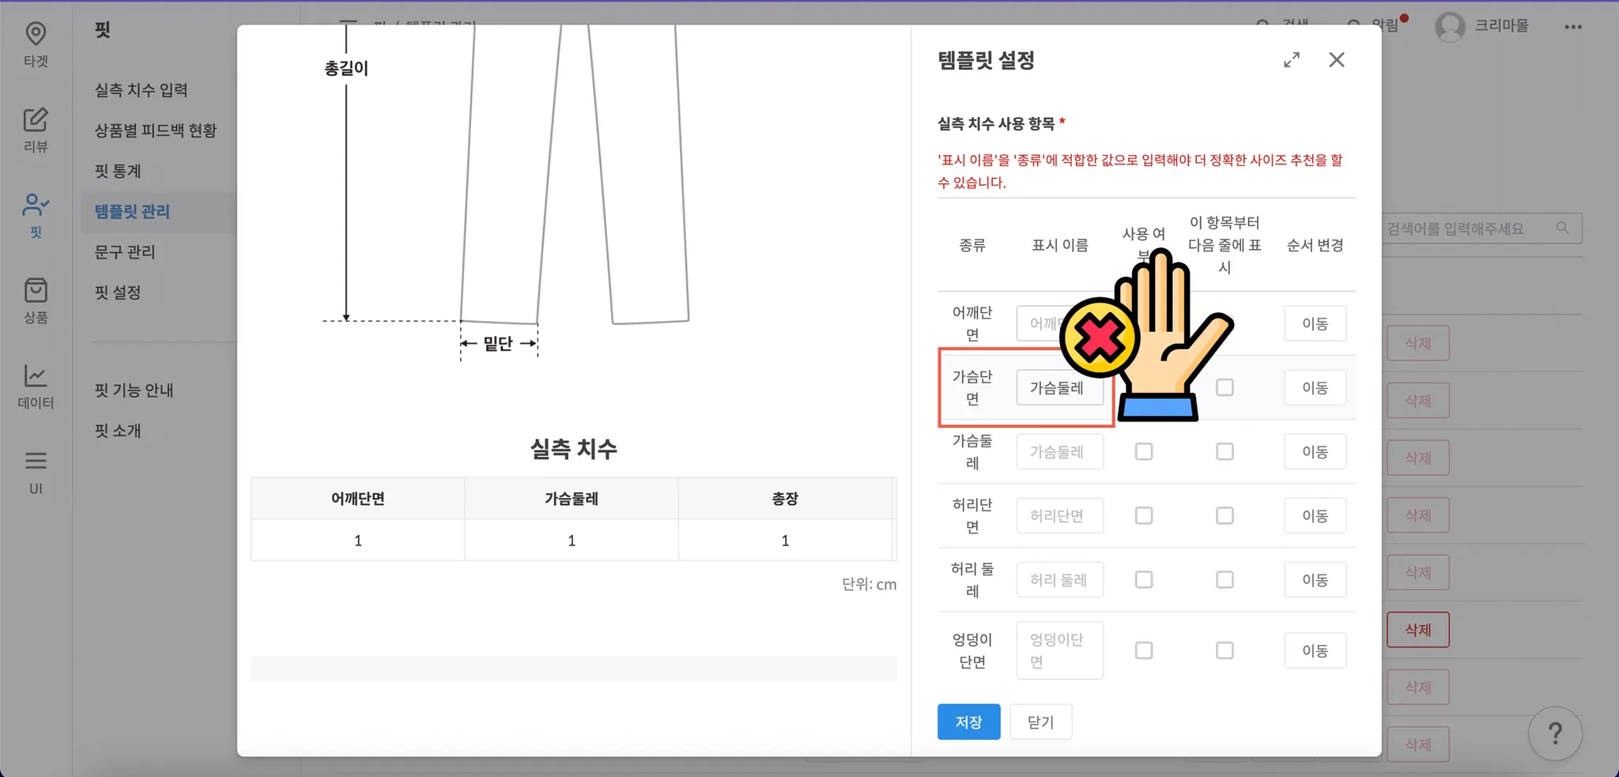Click the magnifier icon in the search box
Viewport: 1619px width, 777px height.
click(1562, 228)
